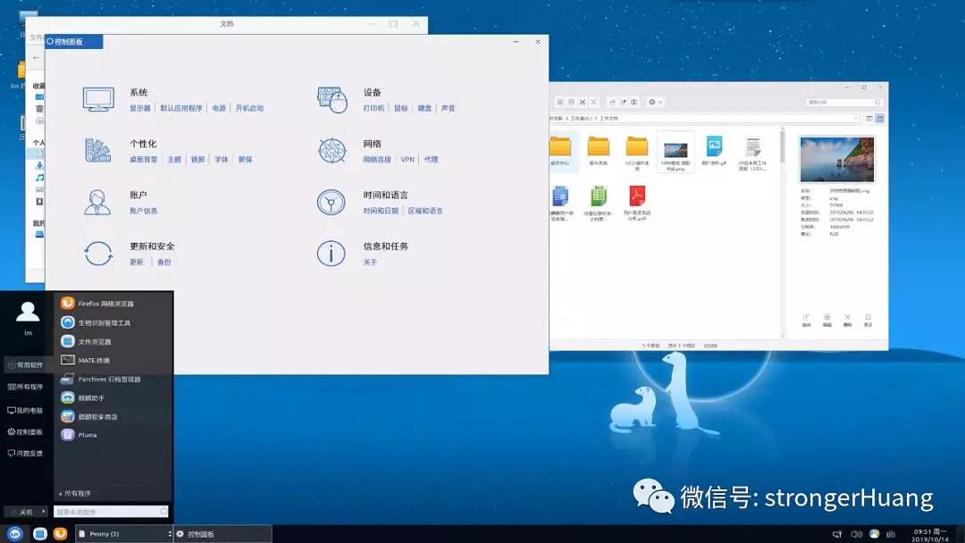Image resolution: width=965 pixels, height=543 pixels.
Task: Click the start menu search input field
Action: click(x=105, y=512)
